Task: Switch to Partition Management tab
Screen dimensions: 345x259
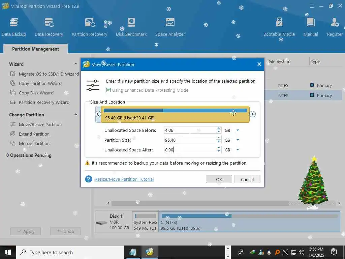Action: click(35, 49)
